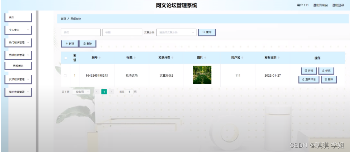Sort by 图片 column arrows
This screenshot has height=152, width=350.
point(205,58)
